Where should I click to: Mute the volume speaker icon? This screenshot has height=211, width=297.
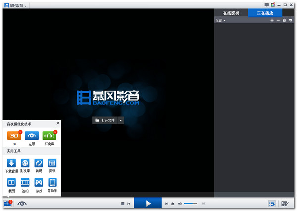pyautogui.click(x=180, y=204)
